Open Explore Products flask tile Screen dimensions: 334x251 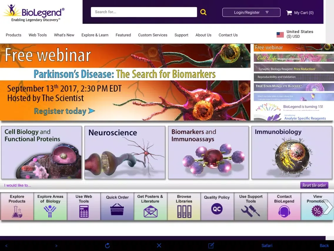tap(17, 206)
